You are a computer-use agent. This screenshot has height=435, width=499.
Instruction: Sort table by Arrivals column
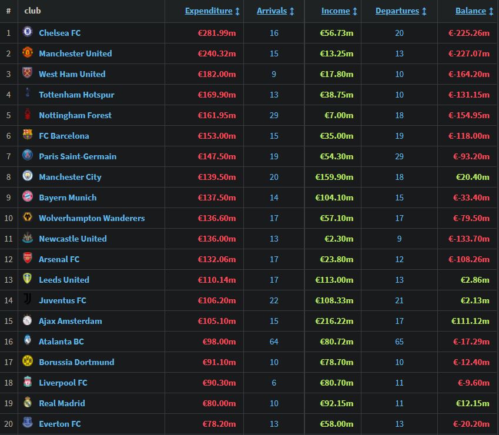pyautogui.click(x=272, y=11)
